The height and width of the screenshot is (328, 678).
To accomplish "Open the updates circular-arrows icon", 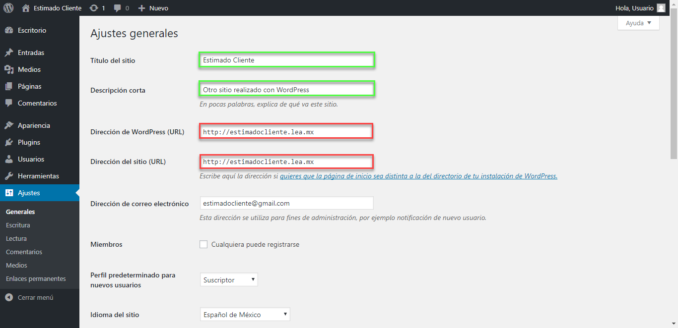I will coord(94,8).
